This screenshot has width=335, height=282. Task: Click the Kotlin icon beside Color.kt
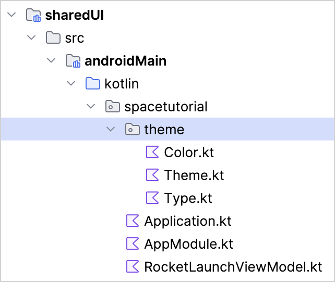(x=152, y=152)
